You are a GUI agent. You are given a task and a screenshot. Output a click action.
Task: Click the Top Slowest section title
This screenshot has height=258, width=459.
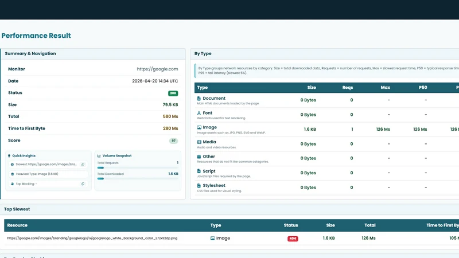17,209
